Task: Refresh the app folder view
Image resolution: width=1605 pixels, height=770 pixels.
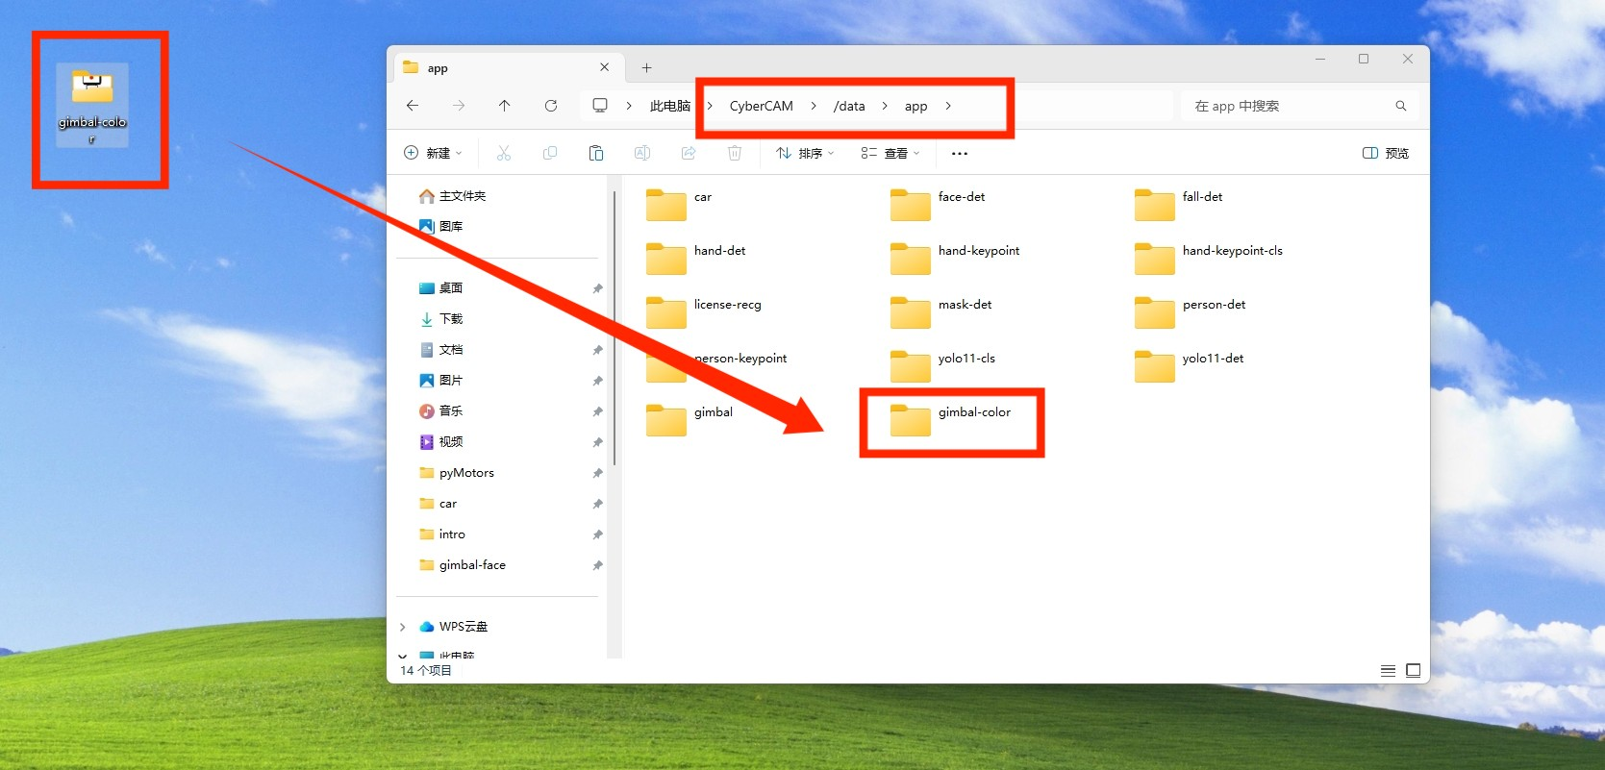Action: (x=551, y=106)
